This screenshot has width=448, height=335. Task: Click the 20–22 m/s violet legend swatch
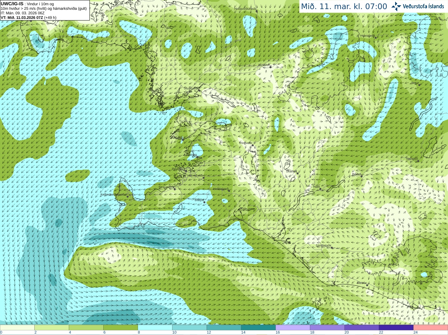362,328
